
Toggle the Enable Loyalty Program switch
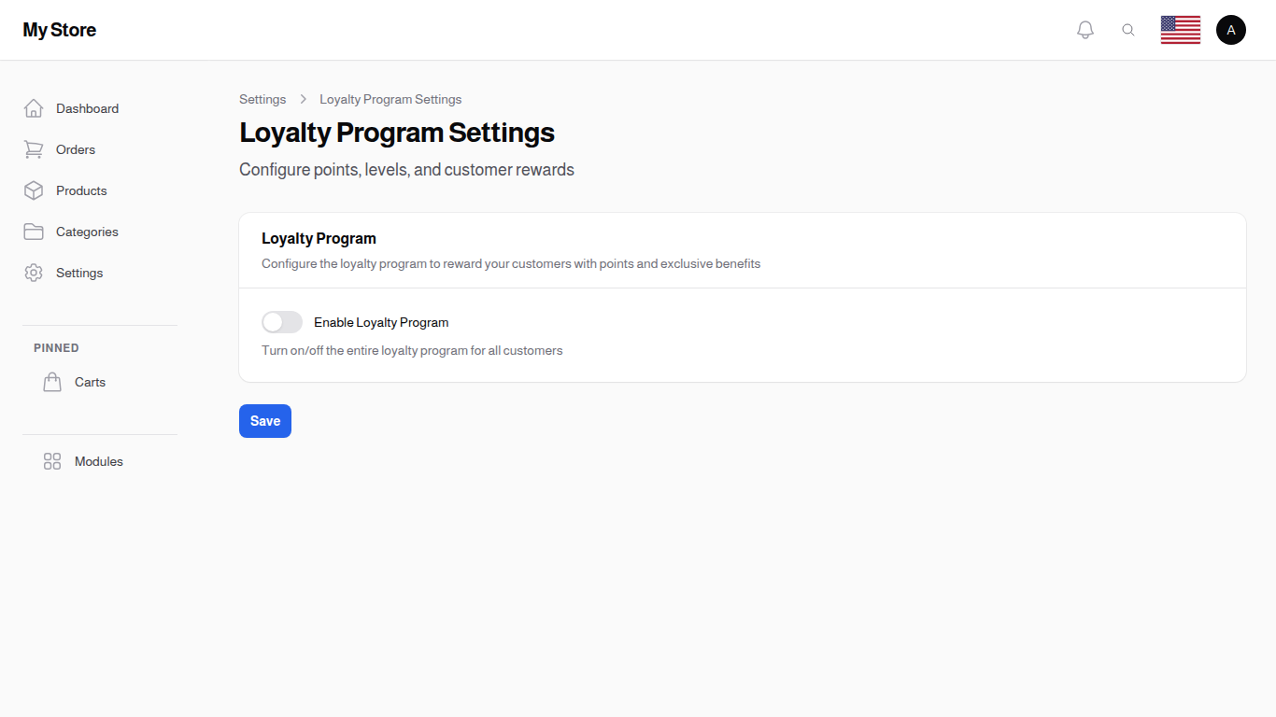click(282, 322)
